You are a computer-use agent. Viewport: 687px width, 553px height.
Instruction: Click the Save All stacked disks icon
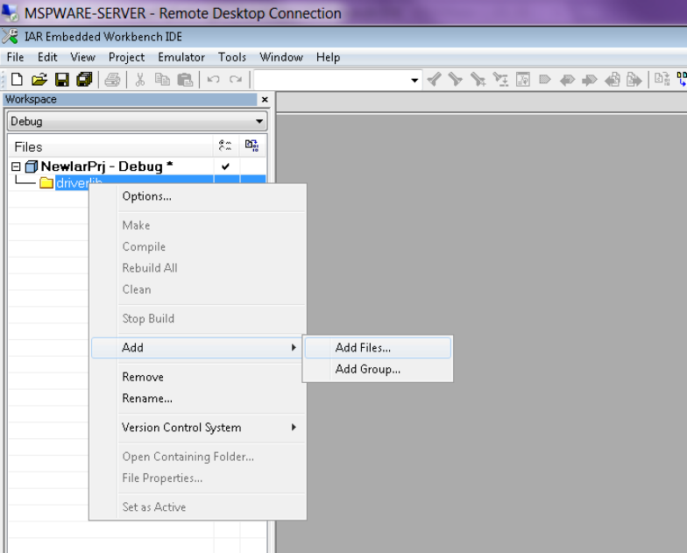(x=84, y=79)
